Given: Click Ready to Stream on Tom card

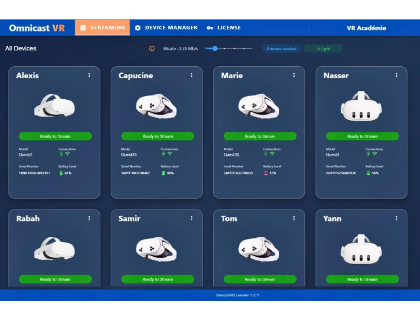Looking at the screenshot, I should click(260, 279).
